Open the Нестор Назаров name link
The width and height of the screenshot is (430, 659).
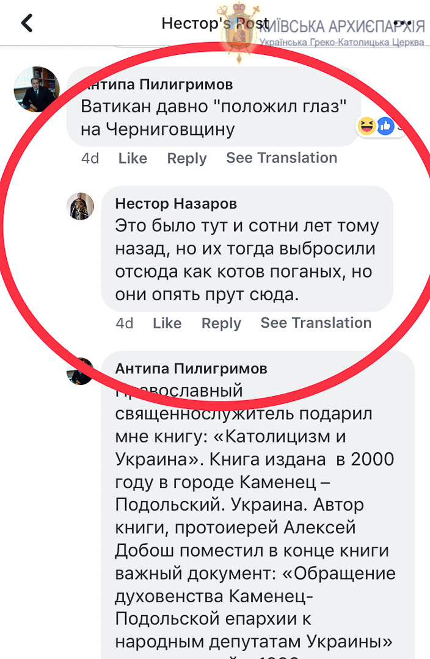coord(176,203)
